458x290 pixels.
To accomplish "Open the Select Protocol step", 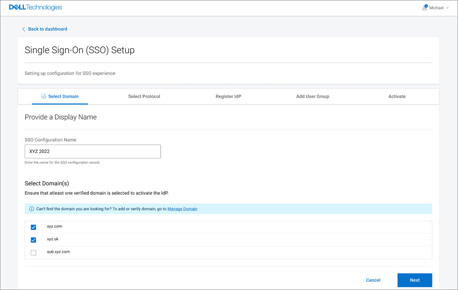I will coord(144,96).
